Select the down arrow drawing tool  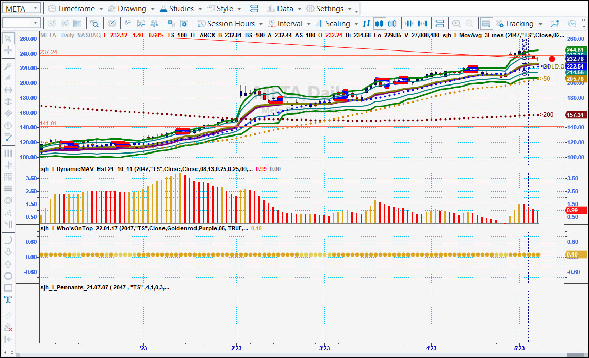pyautogui.click(x=8, y=252)
